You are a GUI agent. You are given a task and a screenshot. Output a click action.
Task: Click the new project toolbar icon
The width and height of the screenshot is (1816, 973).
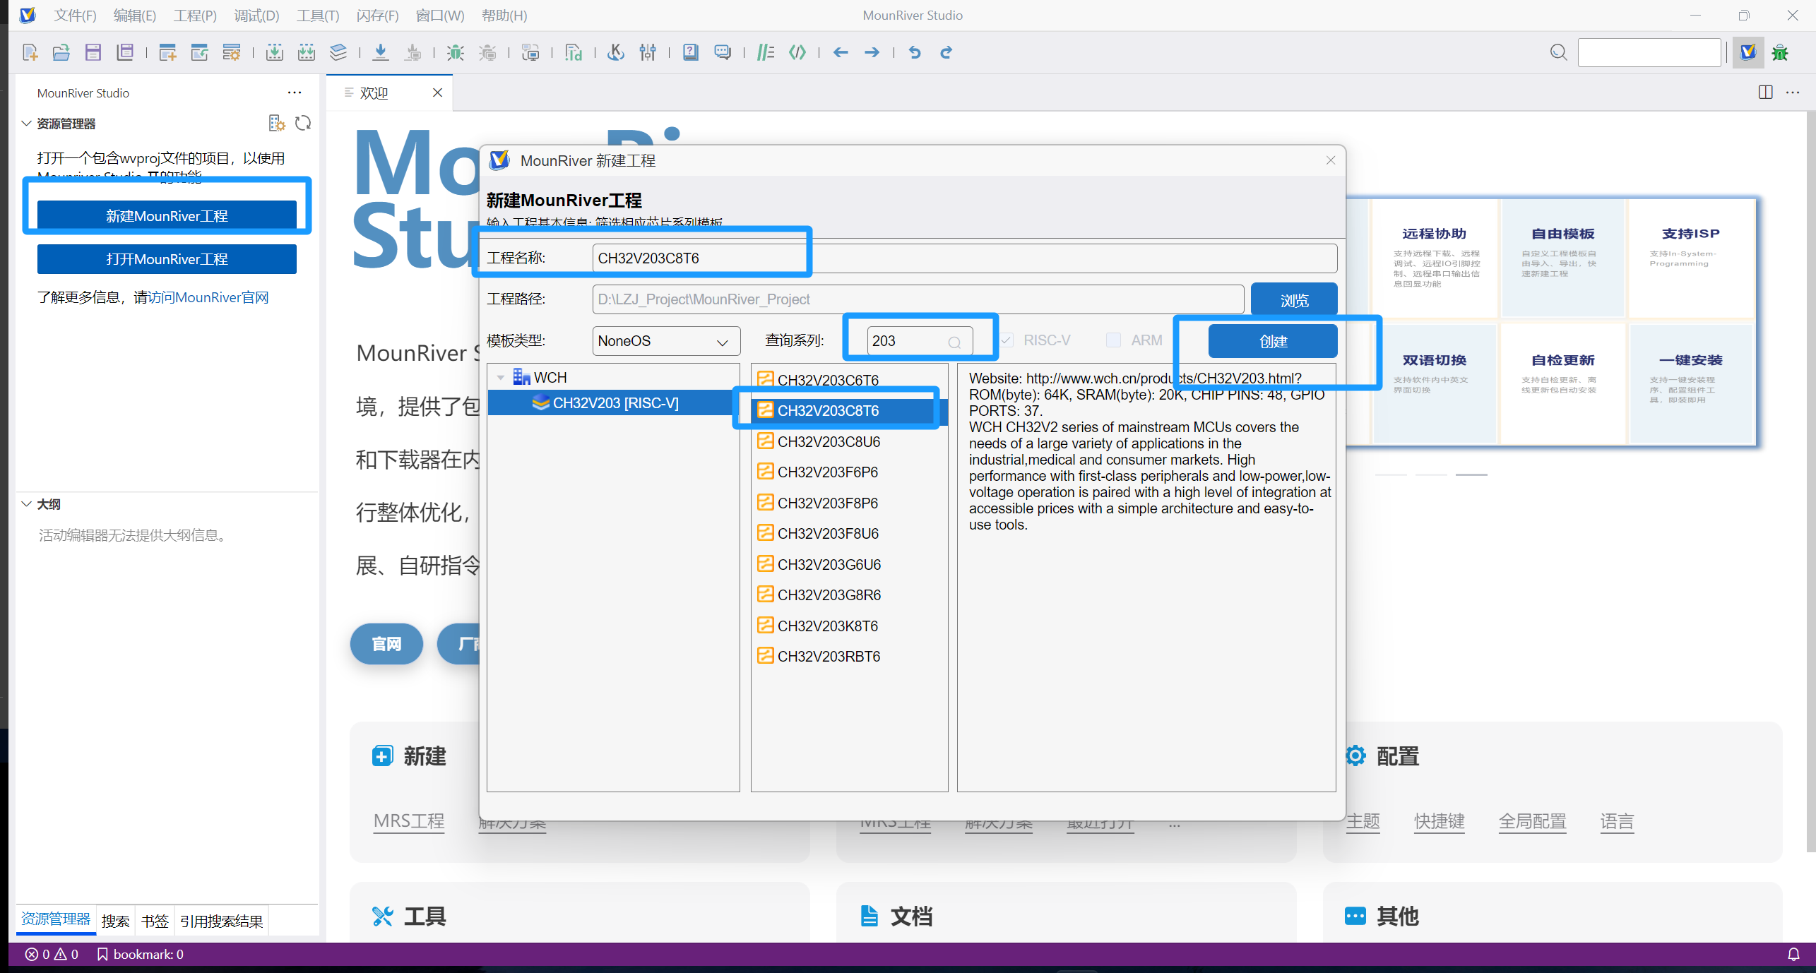(x=167, y=52)
